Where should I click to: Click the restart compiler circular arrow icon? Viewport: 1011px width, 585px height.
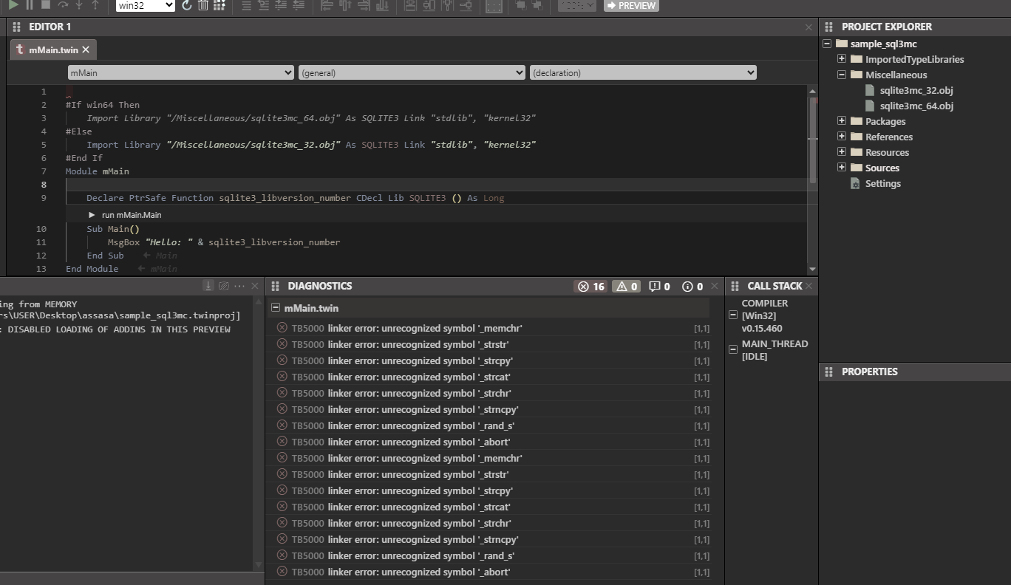click(186, 6)
